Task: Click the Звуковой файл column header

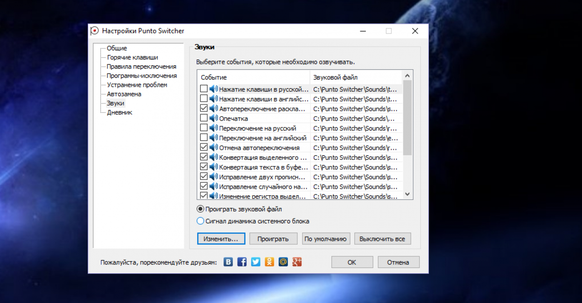Action: pos(356,77)
